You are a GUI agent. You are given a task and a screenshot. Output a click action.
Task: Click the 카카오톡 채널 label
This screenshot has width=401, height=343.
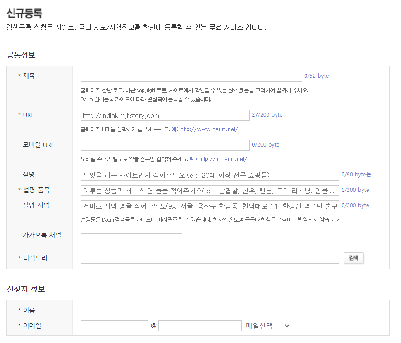coord(42,235)
